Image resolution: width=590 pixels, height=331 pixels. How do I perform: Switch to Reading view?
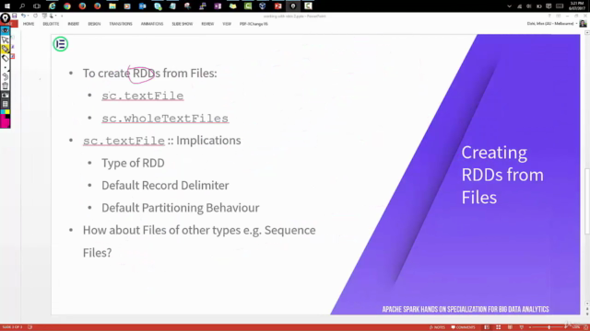click(x=510, y=327)
